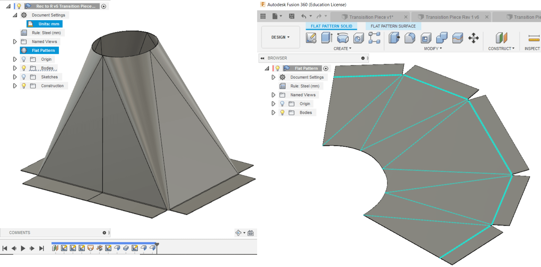Open the Move/Copy tool
The image size is (541, 267).
(473, 38)
